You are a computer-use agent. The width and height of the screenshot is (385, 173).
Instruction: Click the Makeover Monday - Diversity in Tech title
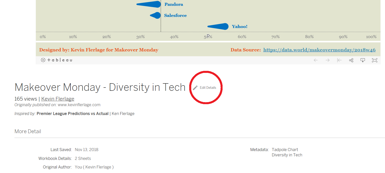coord(100,87)
